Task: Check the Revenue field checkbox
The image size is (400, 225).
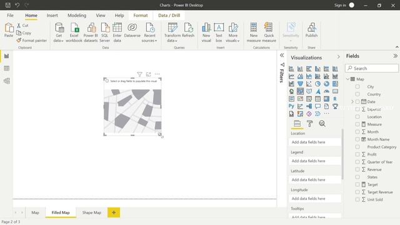Action: (x=357, y=169)
